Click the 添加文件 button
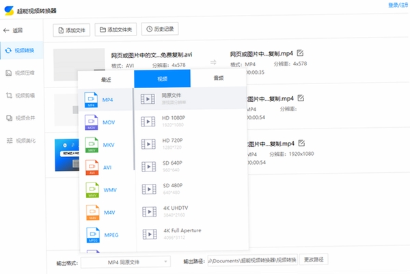Viewport: 410px width, 274px height. (x=71, y=30)
